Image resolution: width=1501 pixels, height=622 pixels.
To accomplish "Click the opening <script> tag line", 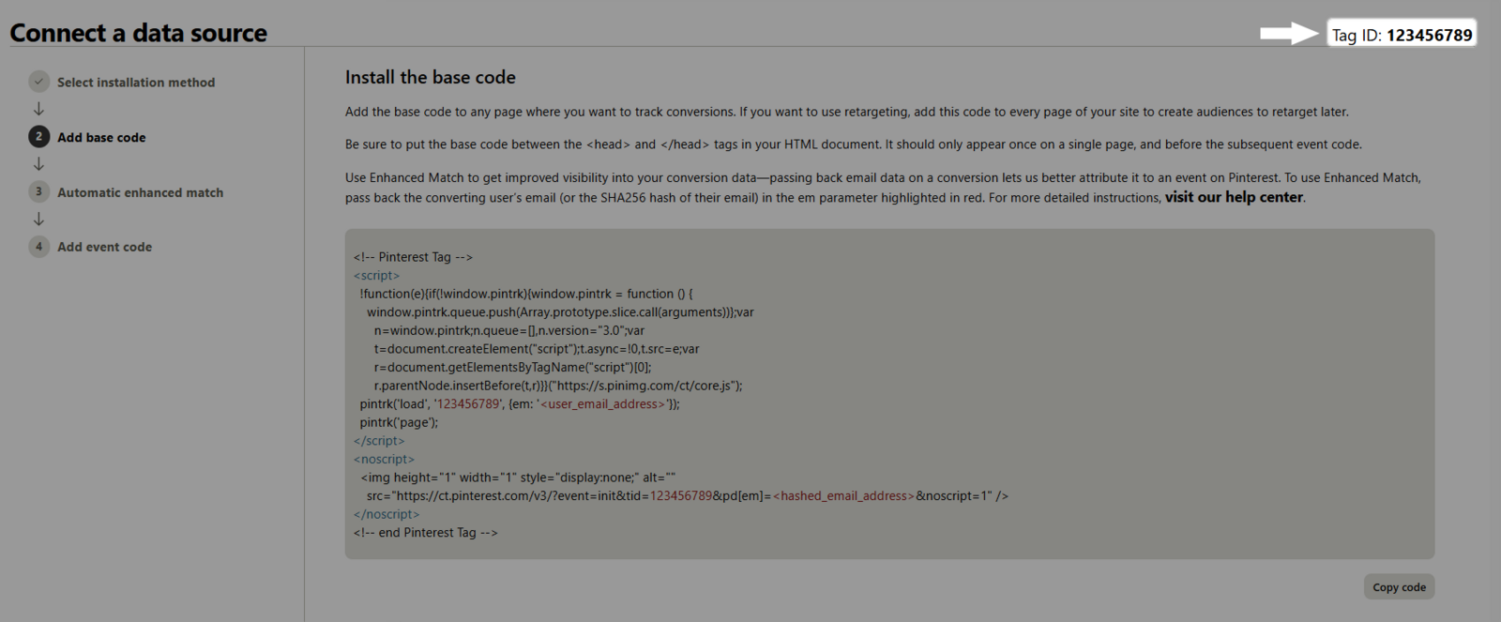I will pyautogui.click(x=376, y=276).
